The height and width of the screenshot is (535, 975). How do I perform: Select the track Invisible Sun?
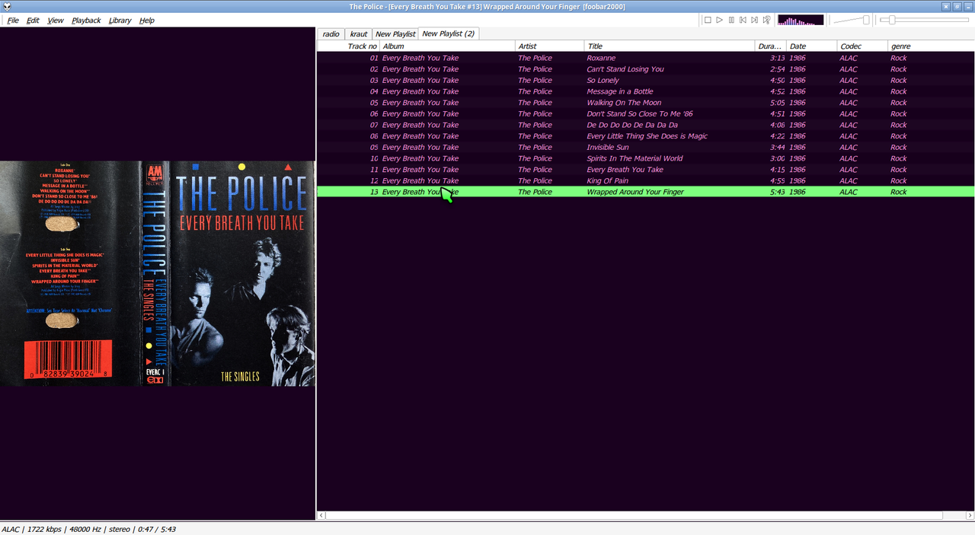pyautogui.click(x=607, y=148)
